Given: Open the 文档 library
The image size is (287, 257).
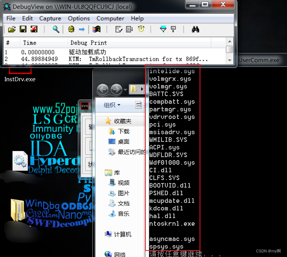Looking at the screenshot, I should (x=119, y=203).
